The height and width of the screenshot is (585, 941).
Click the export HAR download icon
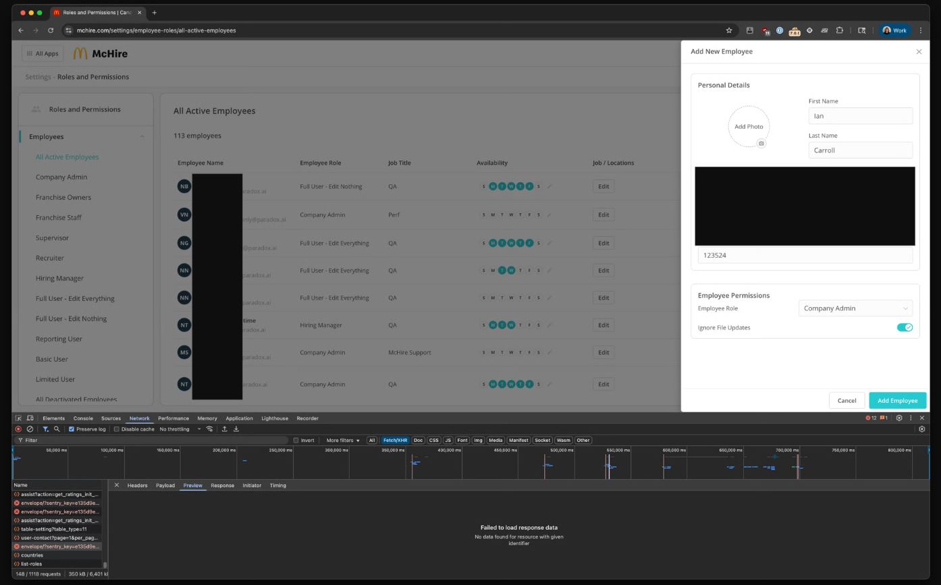point(236,429)
